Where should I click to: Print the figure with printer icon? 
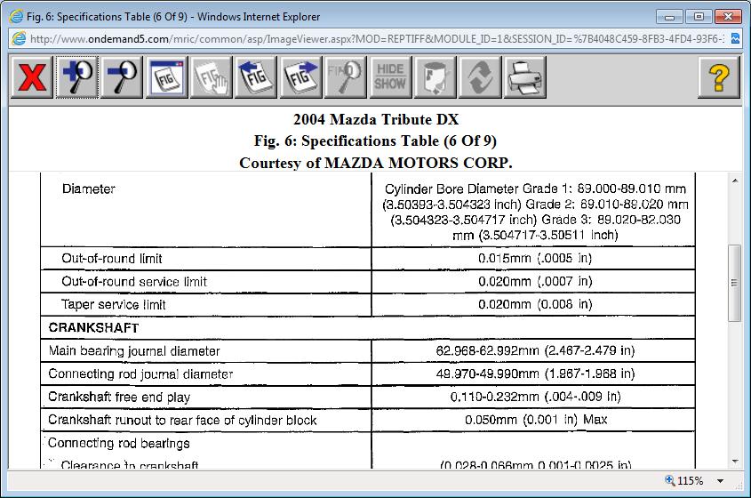click(x=524, y=77)
